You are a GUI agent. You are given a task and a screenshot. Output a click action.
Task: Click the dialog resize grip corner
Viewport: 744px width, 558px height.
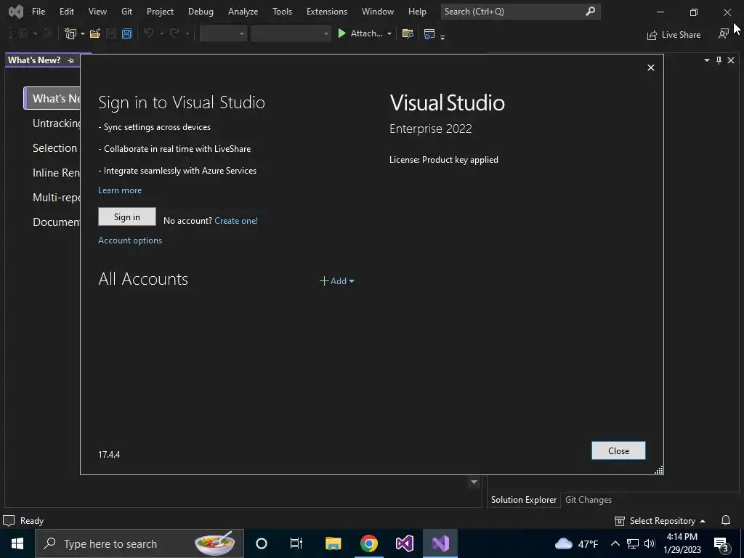(658, 470)
